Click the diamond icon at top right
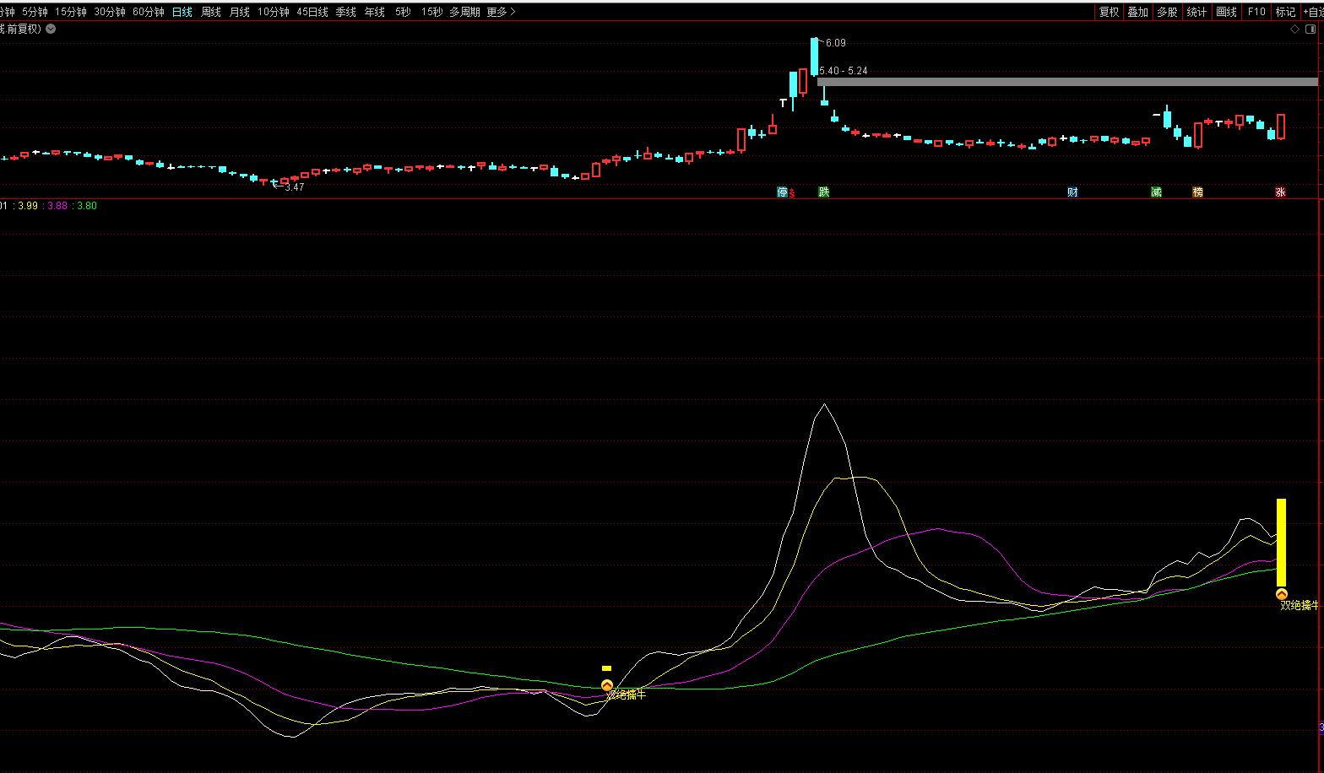 coord(1295,29)
